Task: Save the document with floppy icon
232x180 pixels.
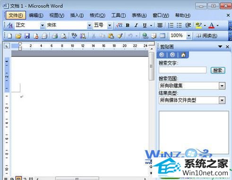Action: [27, 36]
